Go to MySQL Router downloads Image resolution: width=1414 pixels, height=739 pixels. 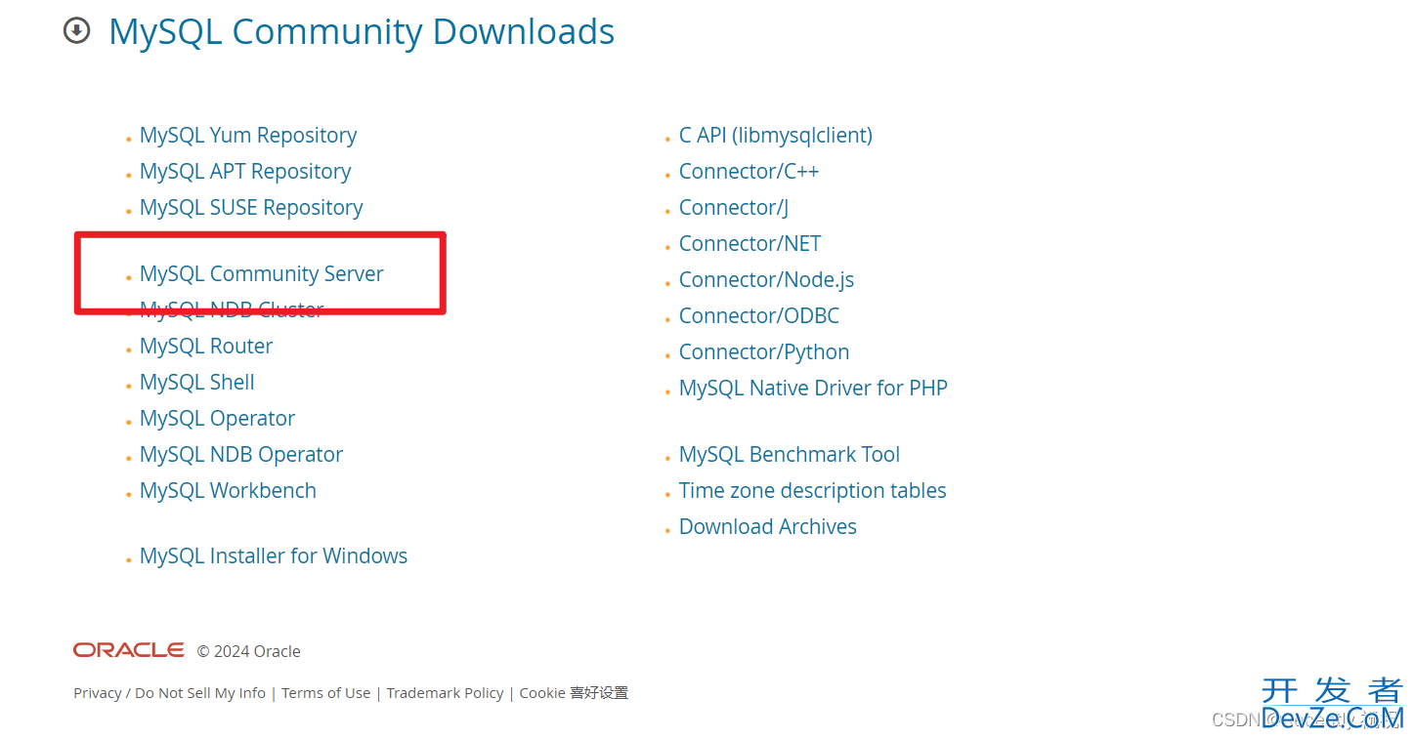(206, 346)
